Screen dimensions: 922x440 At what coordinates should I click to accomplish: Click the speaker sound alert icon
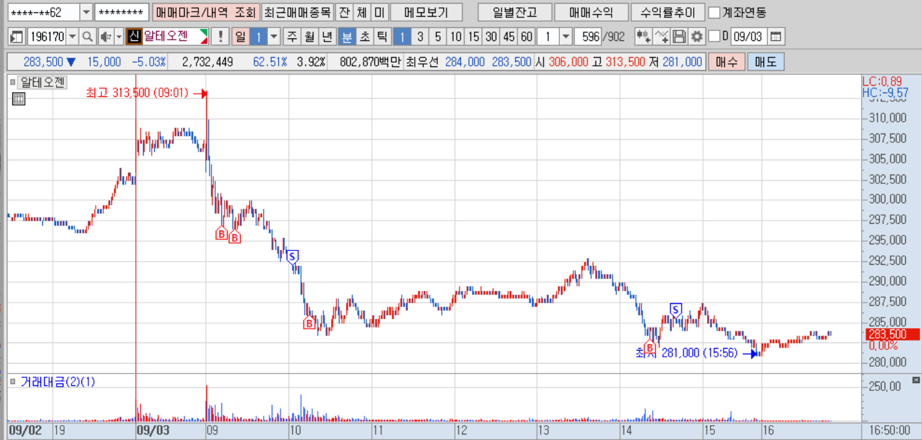(x=106, y=37)
